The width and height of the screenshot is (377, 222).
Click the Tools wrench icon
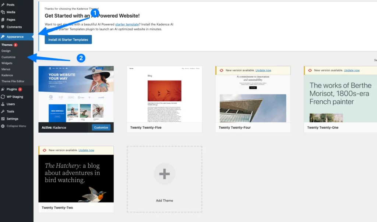click(x=3, y=111)
